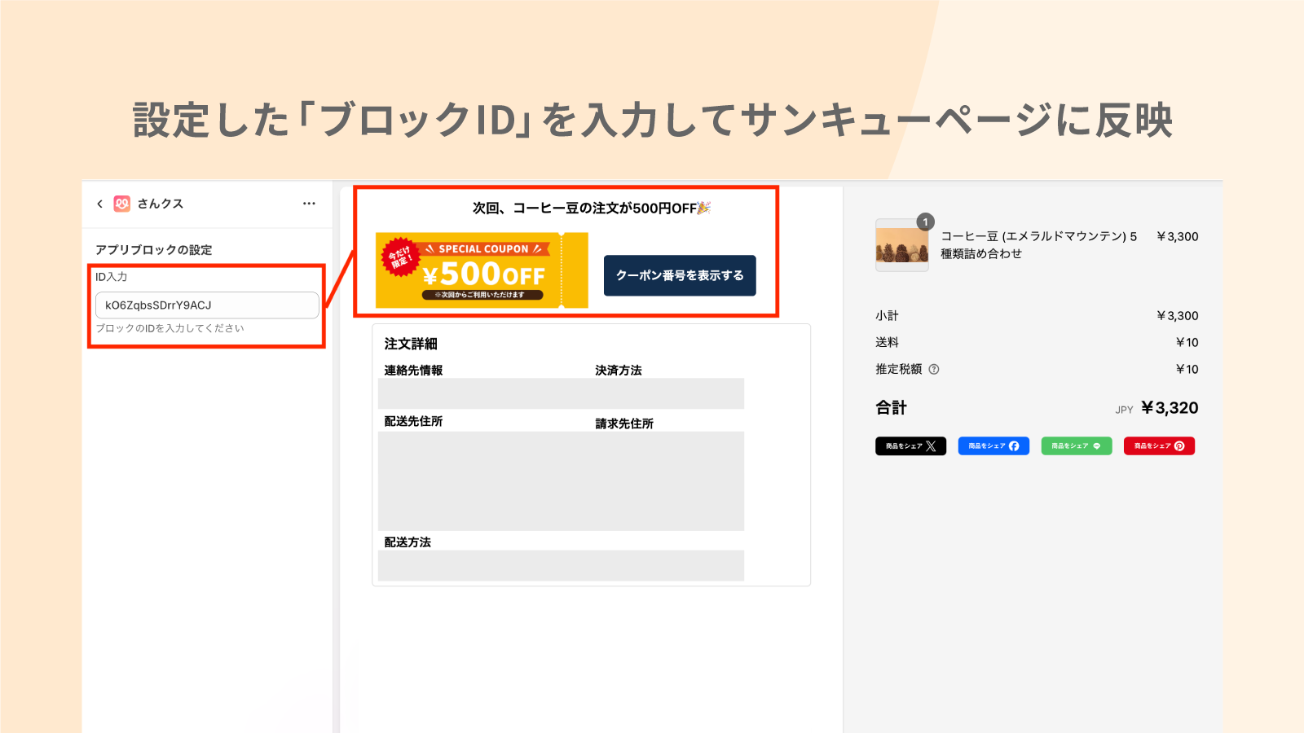Select the ID入力 field containing kO6ZqbsSDrrY9ACJ
The width and height of the screenshot is (1304, 733).
tap(206, 305)
